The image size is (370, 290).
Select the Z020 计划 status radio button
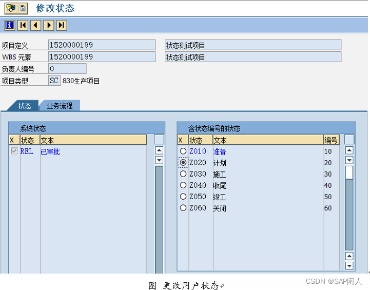(183, 163)
